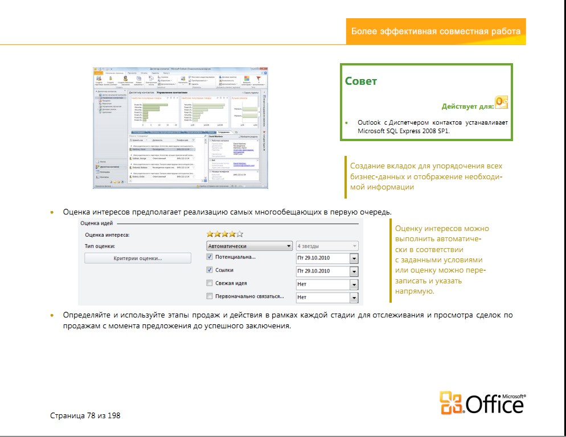
Task: Open date dropdown next to 'Потенциальна...'
Action: [354, 258]
